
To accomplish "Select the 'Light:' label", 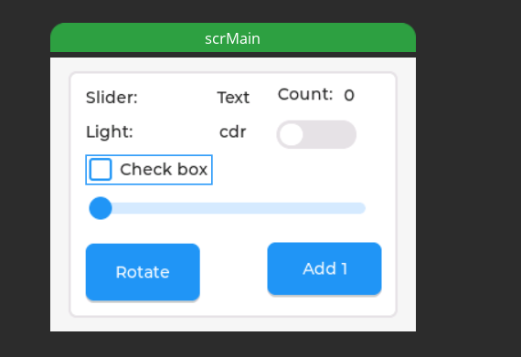I will (110, 132).
